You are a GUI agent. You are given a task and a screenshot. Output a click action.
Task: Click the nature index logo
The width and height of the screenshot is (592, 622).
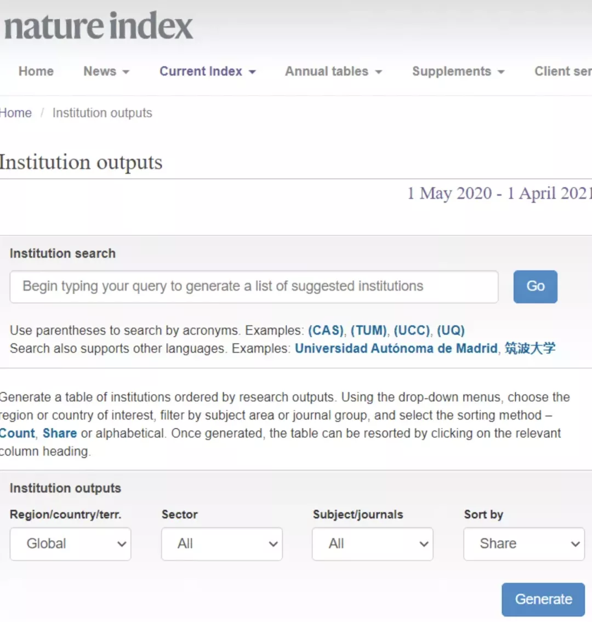pos(98,26)
